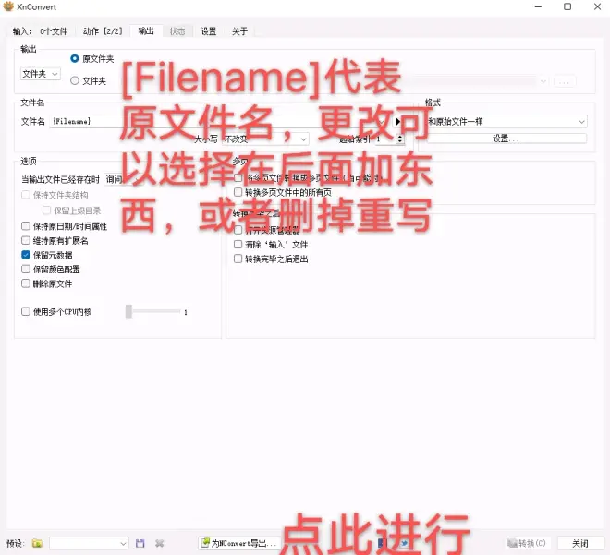Click the open preset folder icon

pyautogui.click(x=37, y=544)
